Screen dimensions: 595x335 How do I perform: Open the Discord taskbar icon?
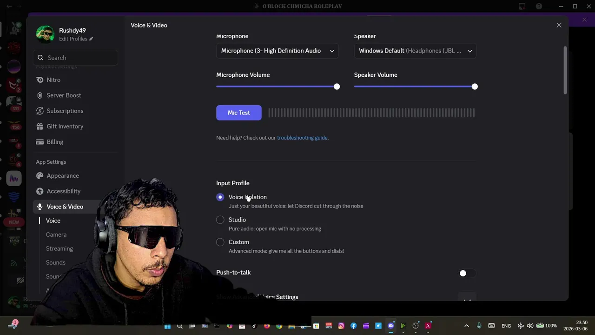(x=391, y=326)
